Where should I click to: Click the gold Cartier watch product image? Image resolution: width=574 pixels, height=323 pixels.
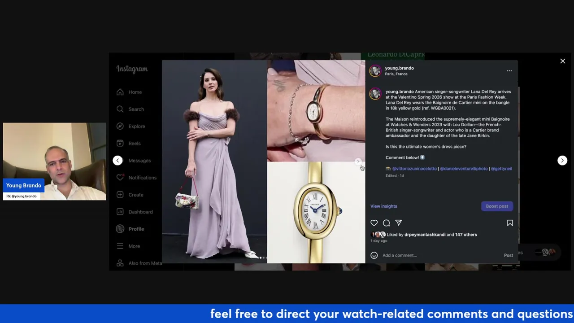[x=316, y=213]
